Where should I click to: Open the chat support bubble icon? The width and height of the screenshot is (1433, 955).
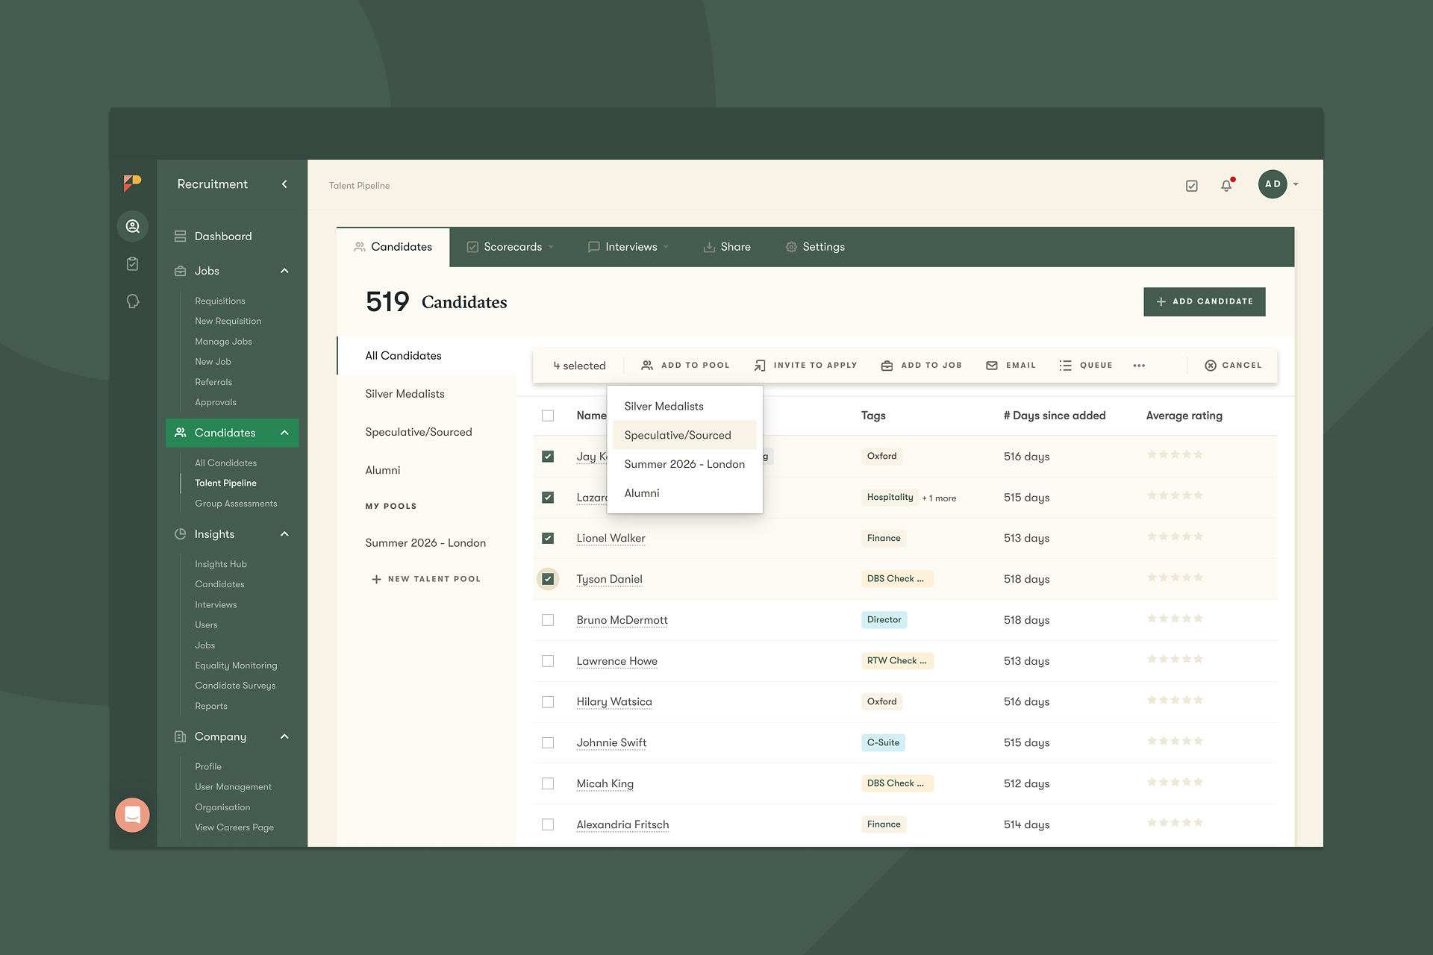[x=132, y=815]
